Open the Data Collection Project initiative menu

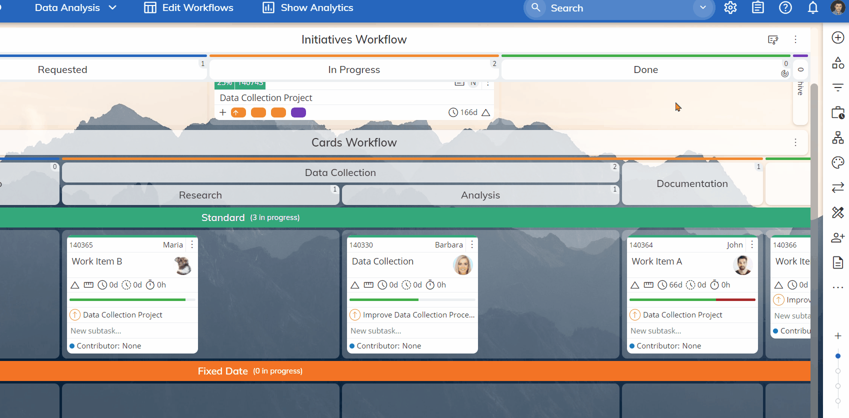tap(488, 83)
